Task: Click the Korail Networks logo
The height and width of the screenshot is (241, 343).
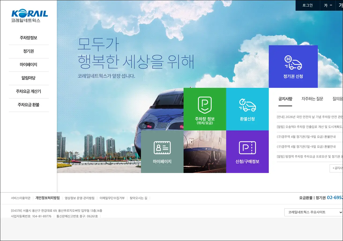Action: (29, 16)
